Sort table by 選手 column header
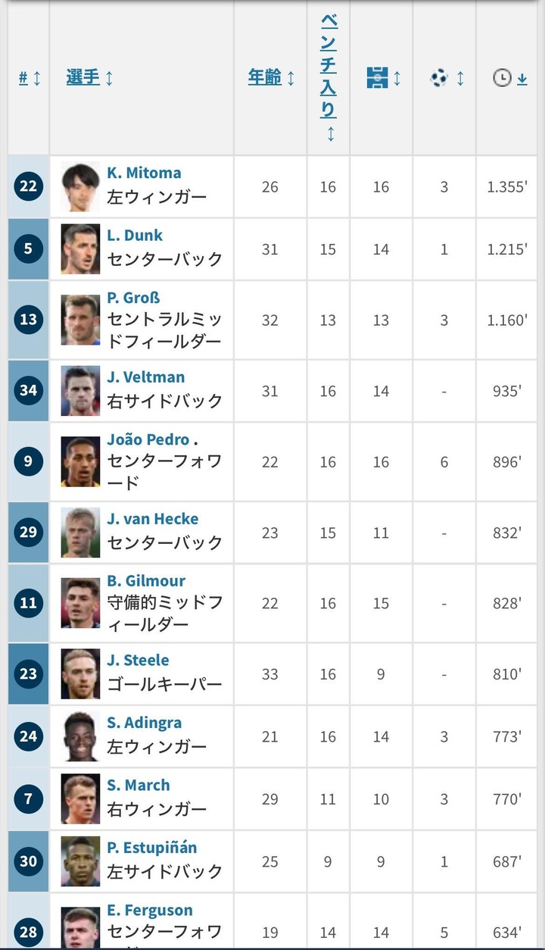This screenshot has width=545, height=950. point(83,77)
